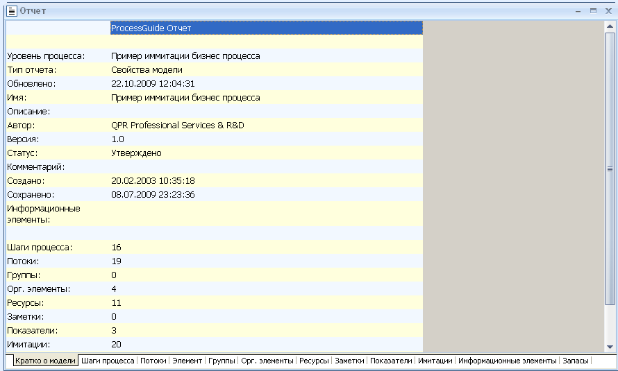Screen dimensions: 618x371
Task: Open the Шаги процесса tab
Action: pos(108,361)
